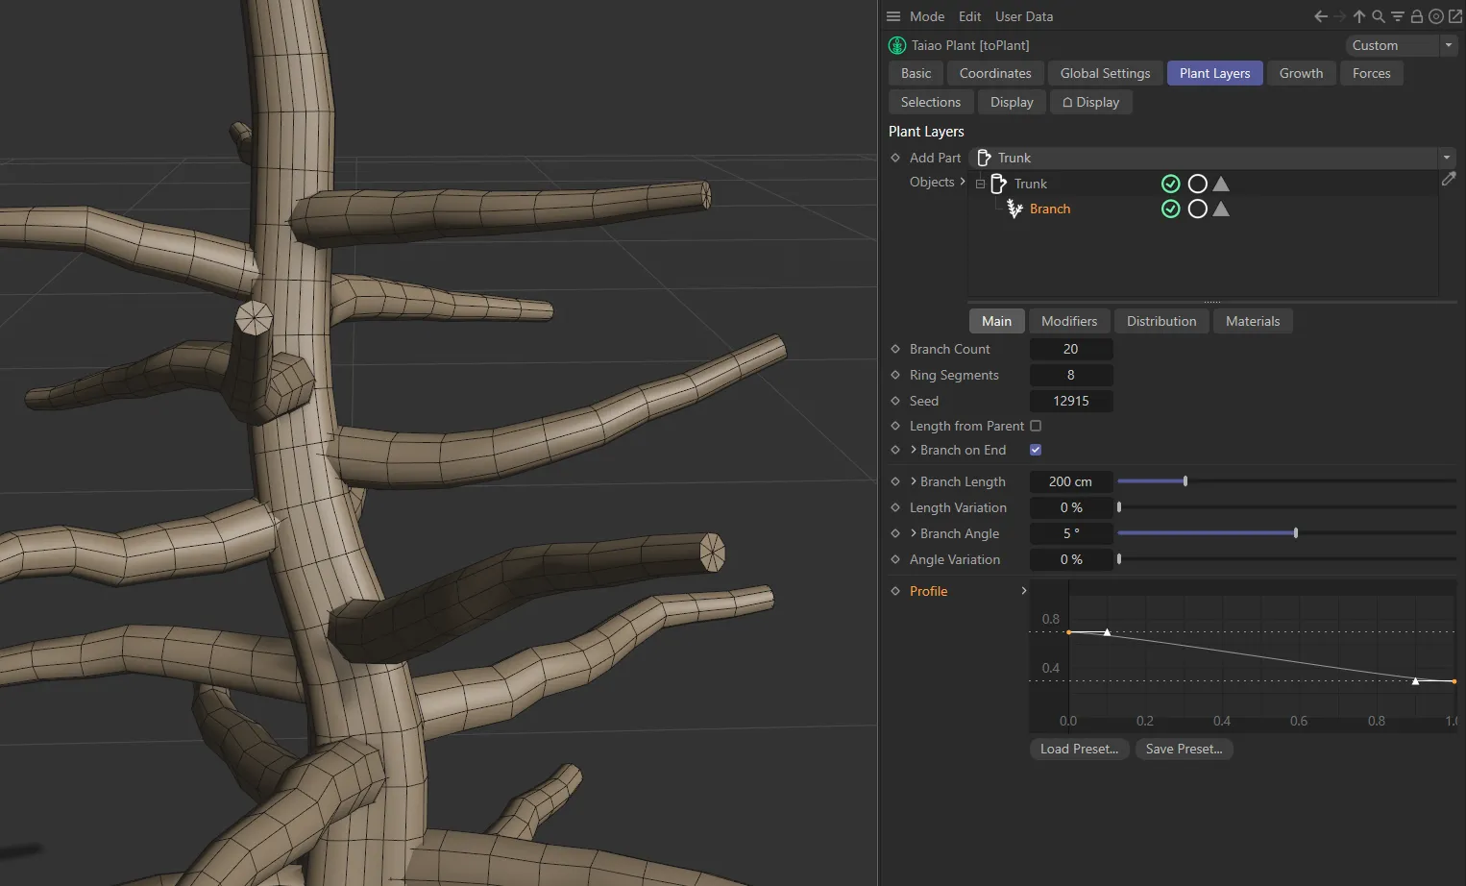The image size is (1466, 886).
Task: Open the Modifiers sub-tab
Action: coord(1068,321)
